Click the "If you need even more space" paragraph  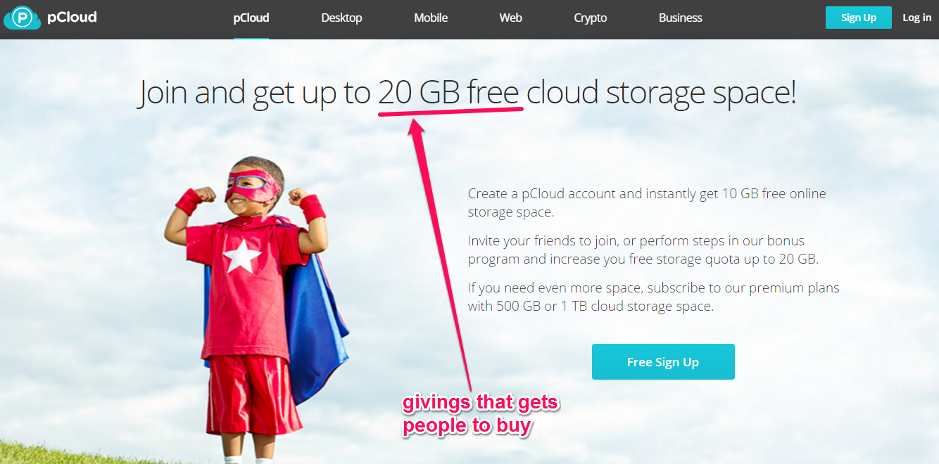pyautogui.click(x=653, y=297)
